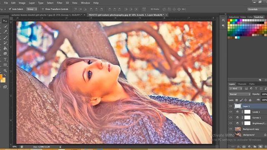Swap foreground and background colors icon
Screen dimensions: 267x150
5,75
